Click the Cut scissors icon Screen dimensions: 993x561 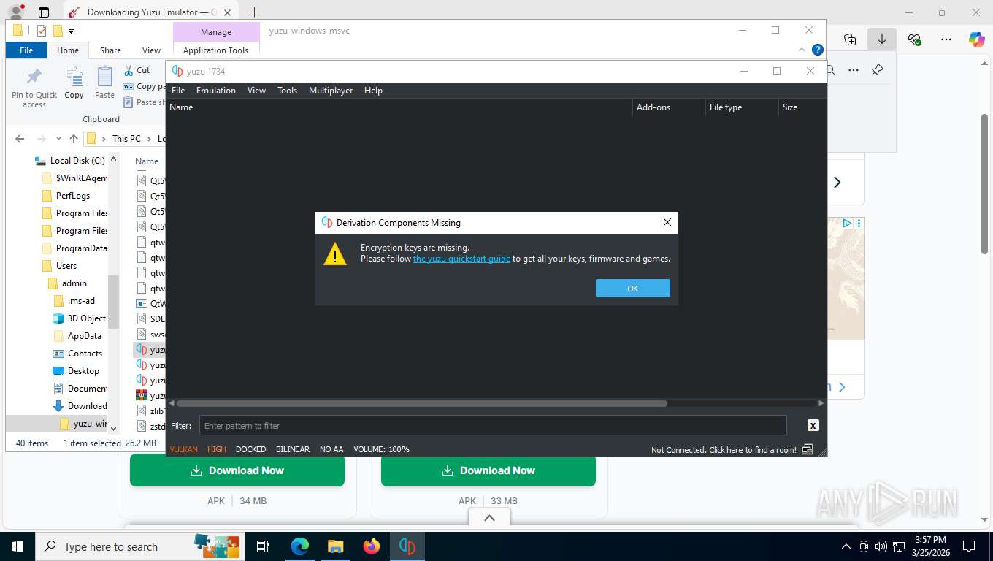click(x=129, y=70)
